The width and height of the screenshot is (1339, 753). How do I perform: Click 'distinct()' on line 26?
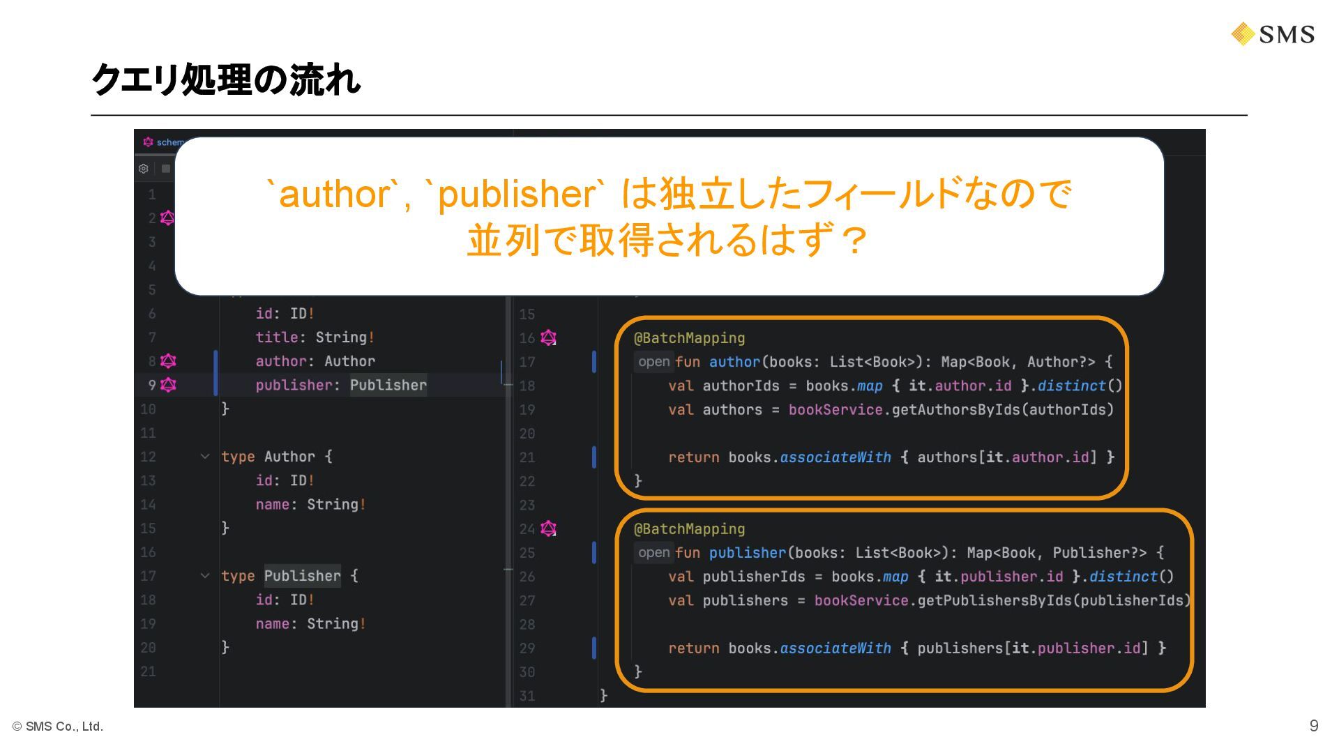[x=1132, y=577]
